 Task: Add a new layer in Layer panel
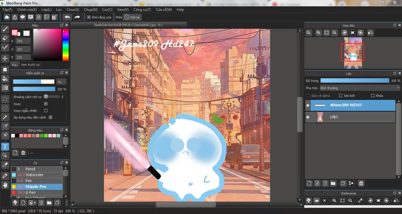click(x=309, y=183)
